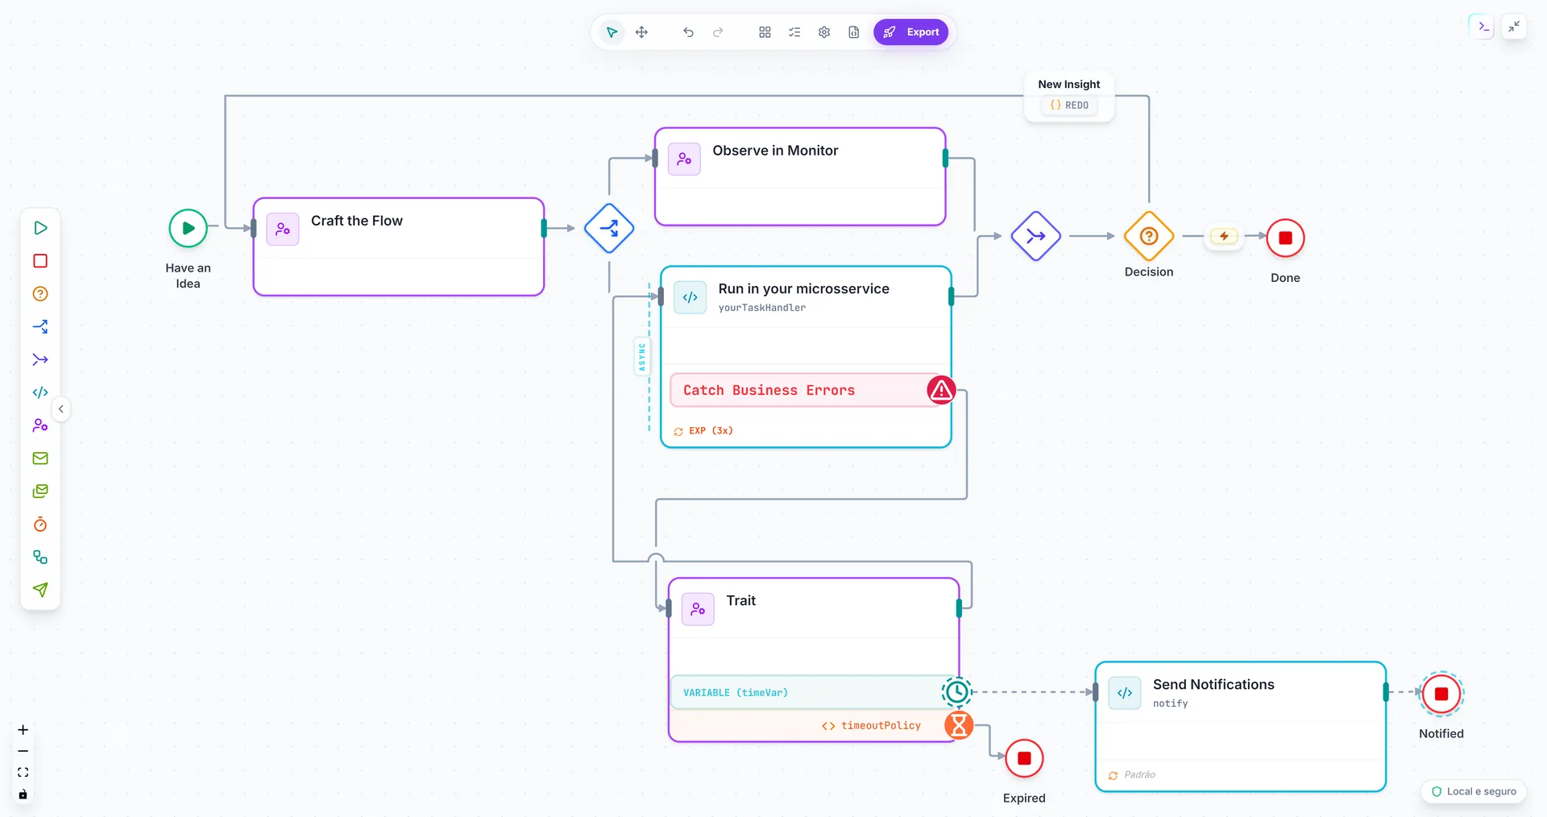Select the Expired end event
This screenshot has height=817, width=1547.
coord(1024,758)
